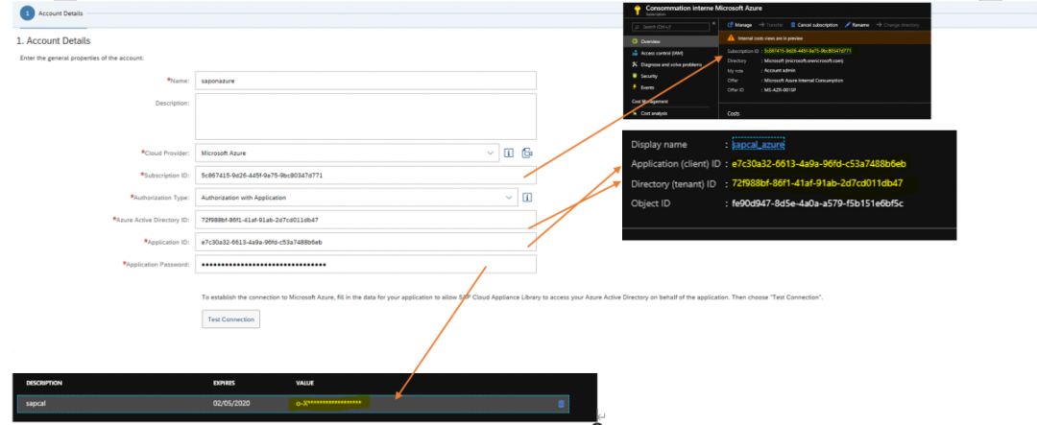Image resolution: width=1037 pixels, height=425 pixels.
Task: Collapse the Azure sidebar with the chevron
Action: [713, 23]
